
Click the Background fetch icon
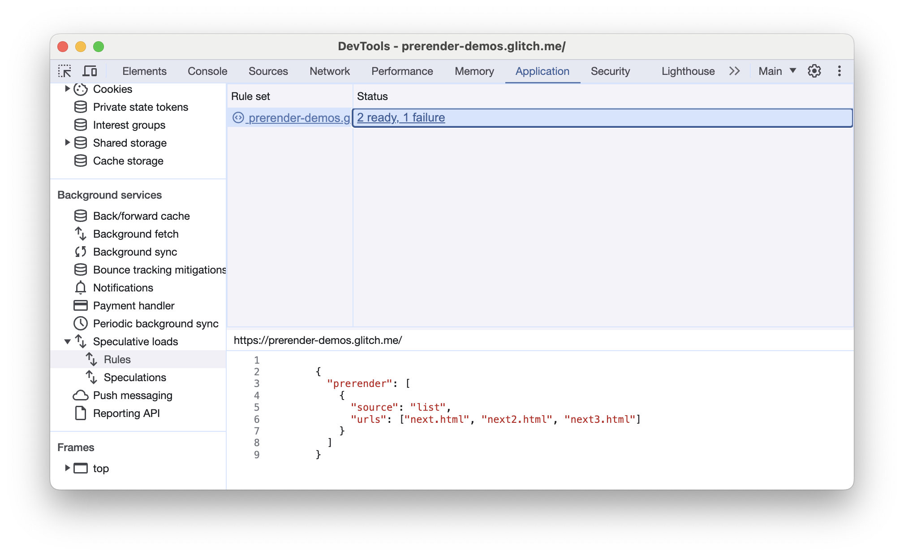coord(79,234)
